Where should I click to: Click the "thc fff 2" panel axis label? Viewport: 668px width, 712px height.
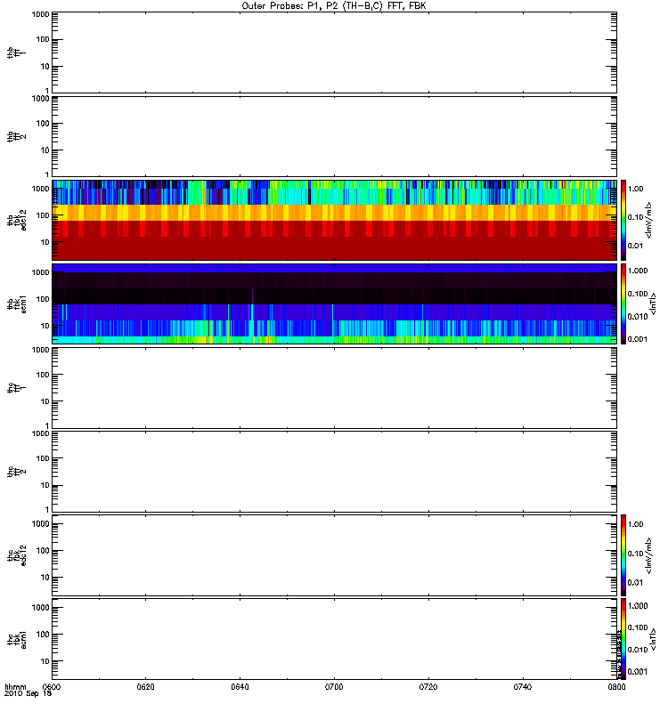tap(16, 472)
